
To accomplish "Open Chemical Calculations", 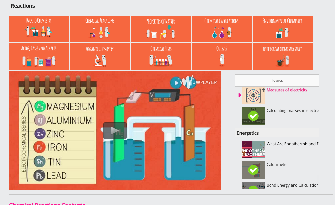I will tap(222, 28).
